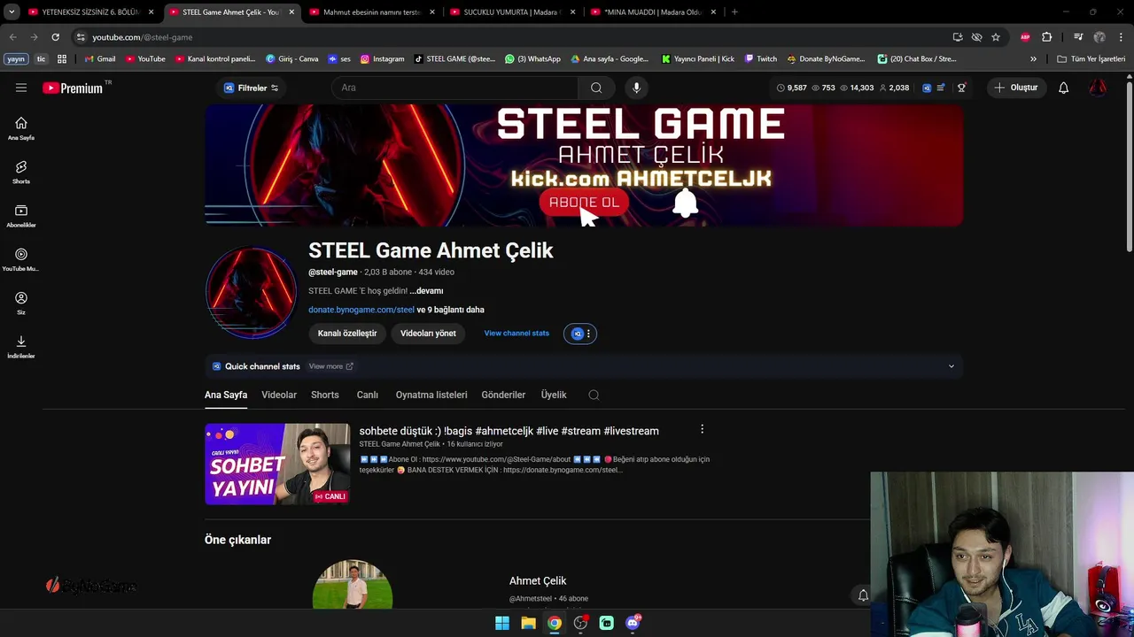Open Chrome profile avatar
Image resolution: width=1134 pixels, height=637 pixels.
click(1099, 37)
